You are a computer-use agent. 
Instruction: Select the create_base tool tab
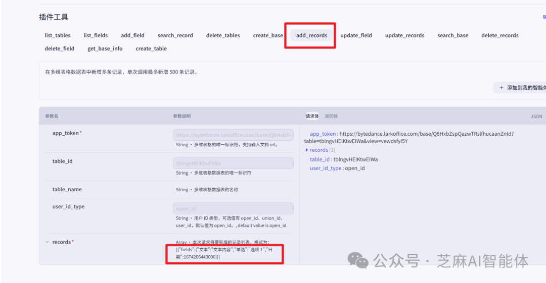[x=268, y=35]
